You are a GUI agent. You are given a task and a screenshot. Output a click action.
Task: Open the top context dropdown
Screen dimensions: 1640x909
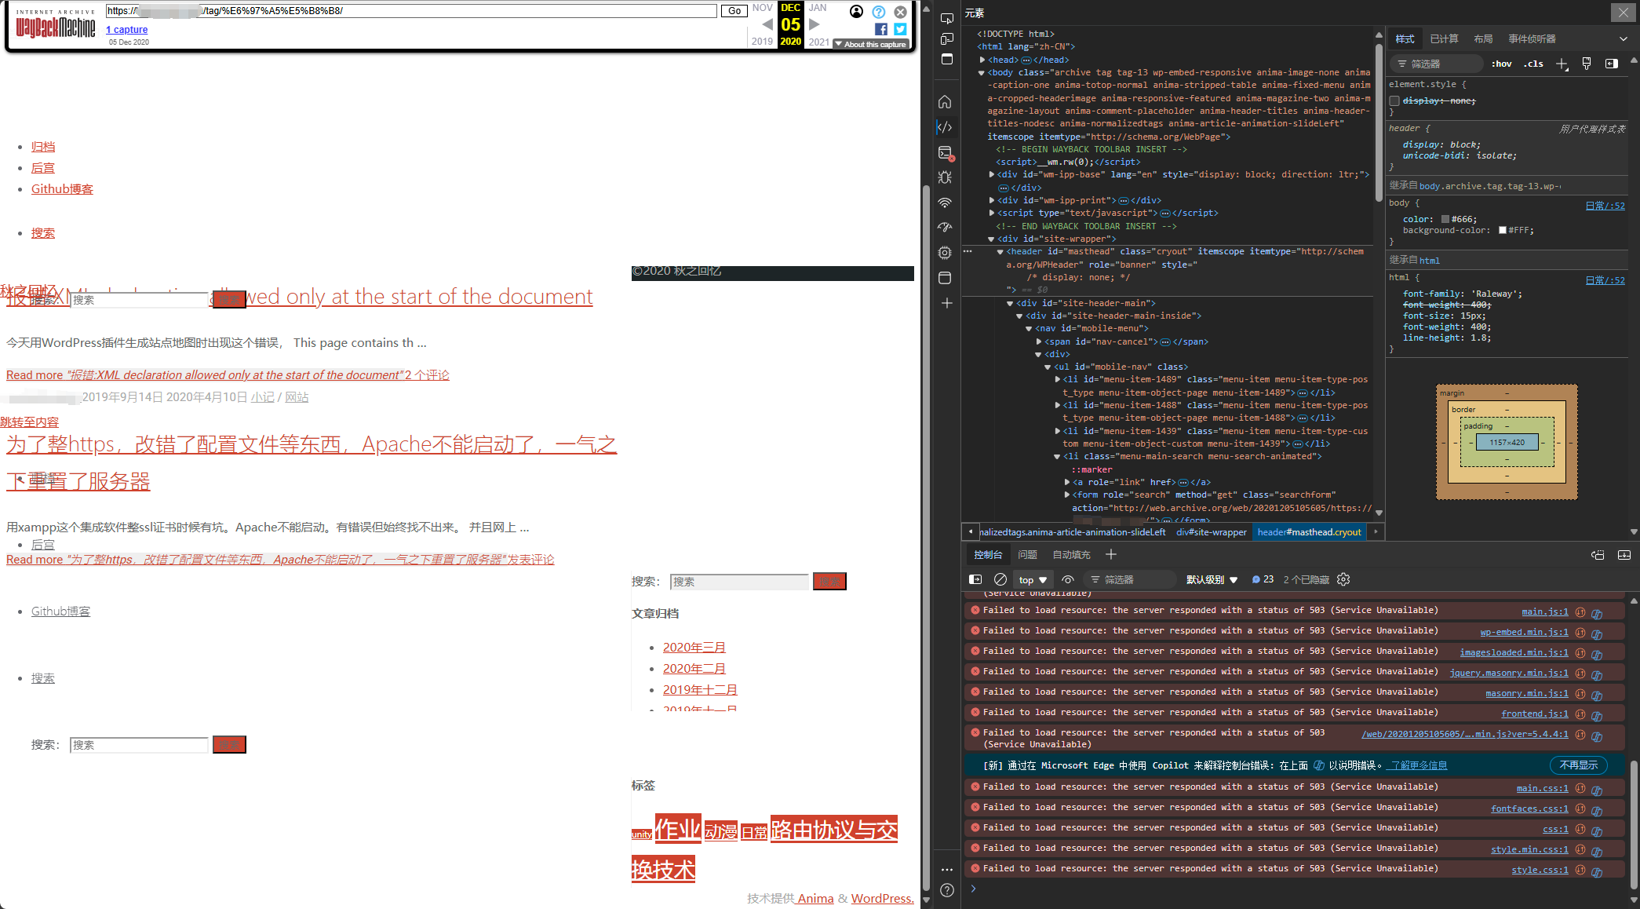click(x=1032, y=580)
